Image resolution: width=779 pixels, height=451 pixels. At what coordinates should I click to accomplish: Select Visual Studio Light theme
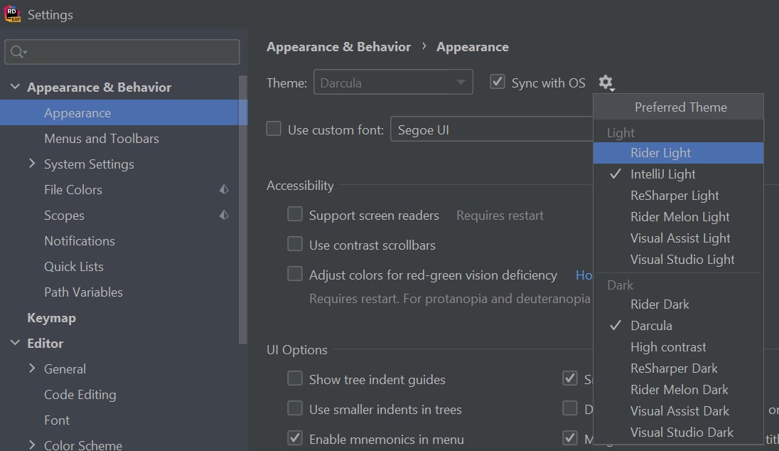tap(678, 260)
